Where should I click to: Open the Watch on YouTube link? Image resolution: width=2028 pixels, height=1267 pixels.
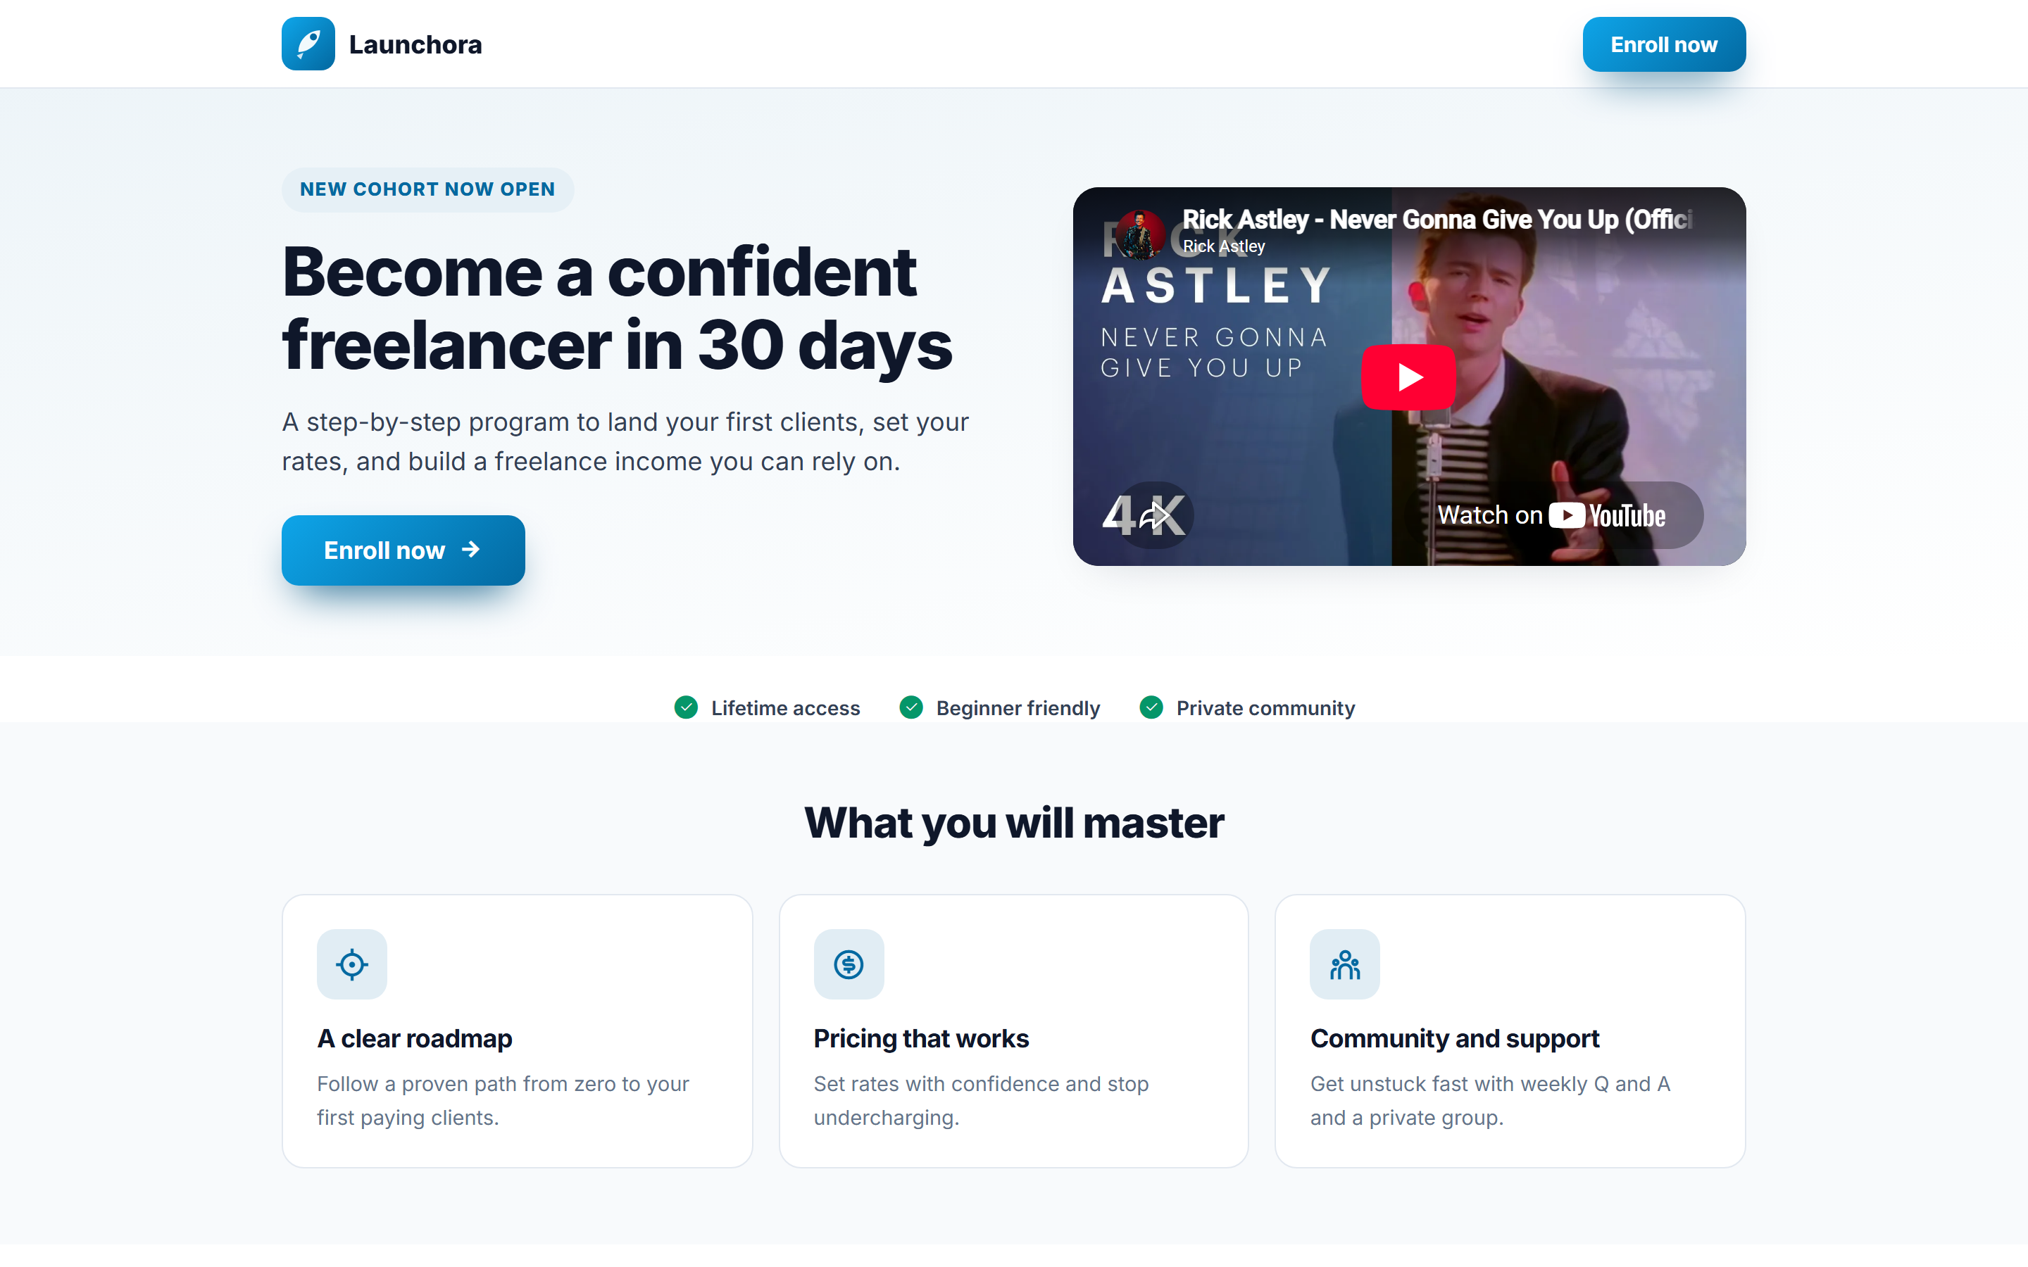pos(1552,515)
